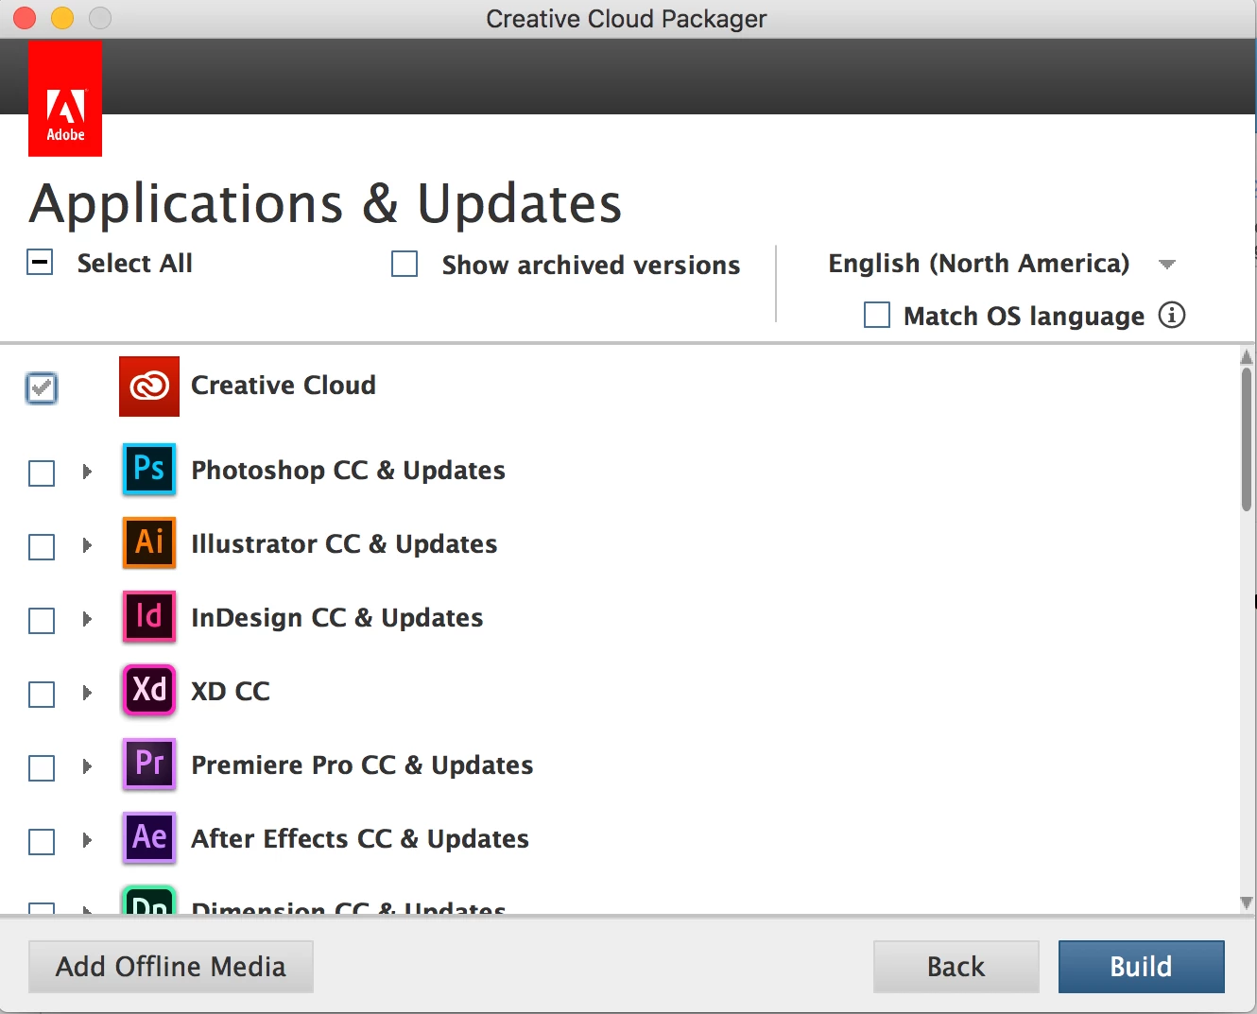
Task: Toggle the Select All checkbox
Action: click(x=41, y=262)
